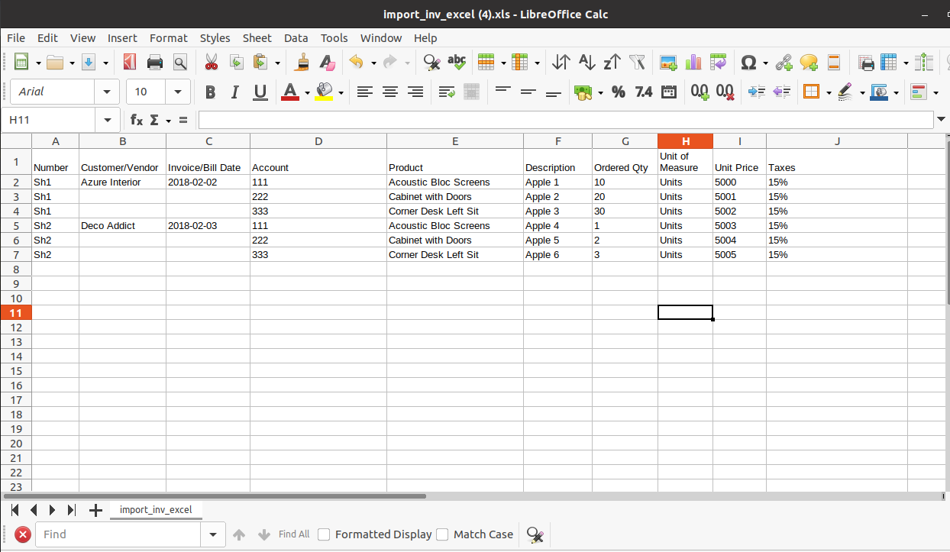Open the File menu
This screenshot has width=950, height=552.
pyautogui.click(x=16, y=37)
